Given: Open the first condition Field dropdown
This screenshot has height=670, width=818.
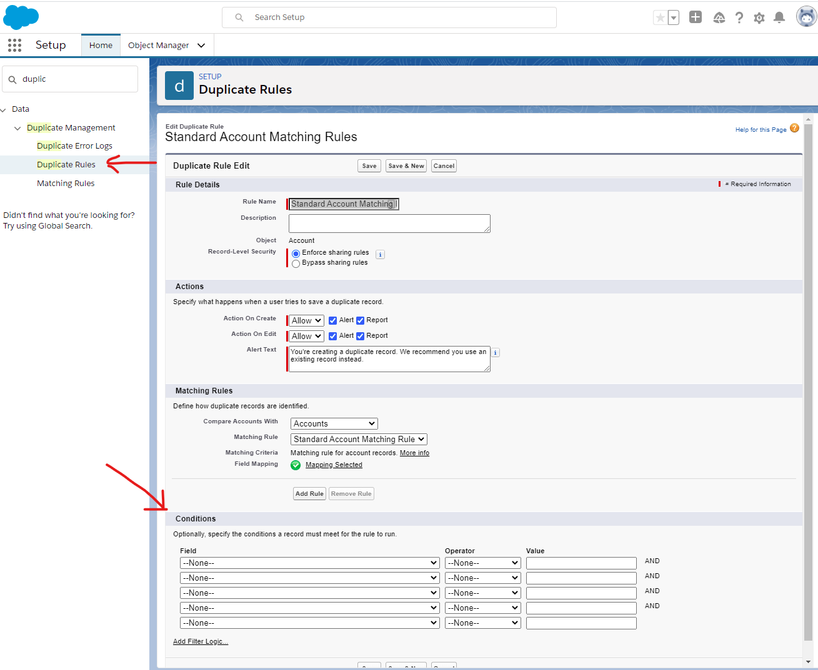Looking at the screenshot, I should 310,563.
